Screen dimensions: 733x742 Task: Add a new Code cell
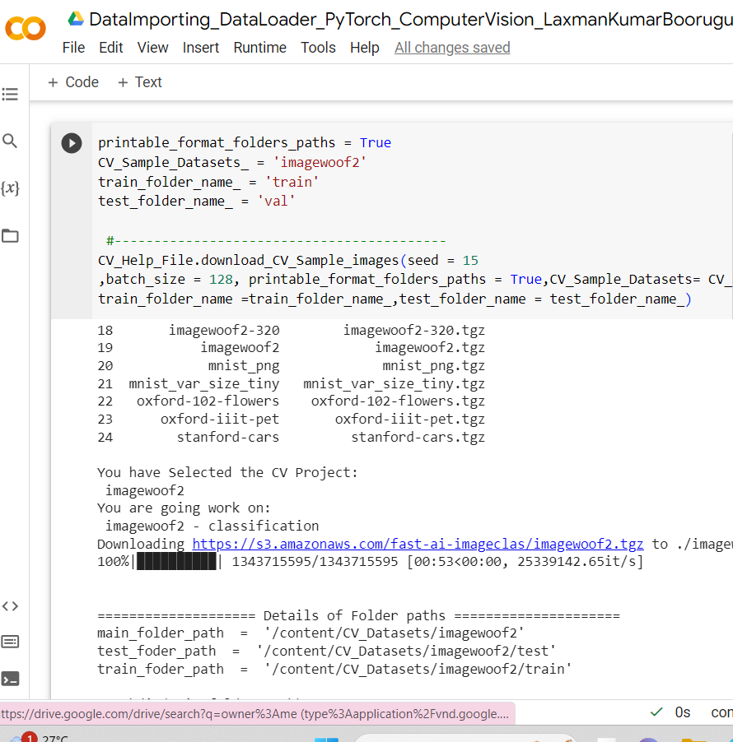73,82
